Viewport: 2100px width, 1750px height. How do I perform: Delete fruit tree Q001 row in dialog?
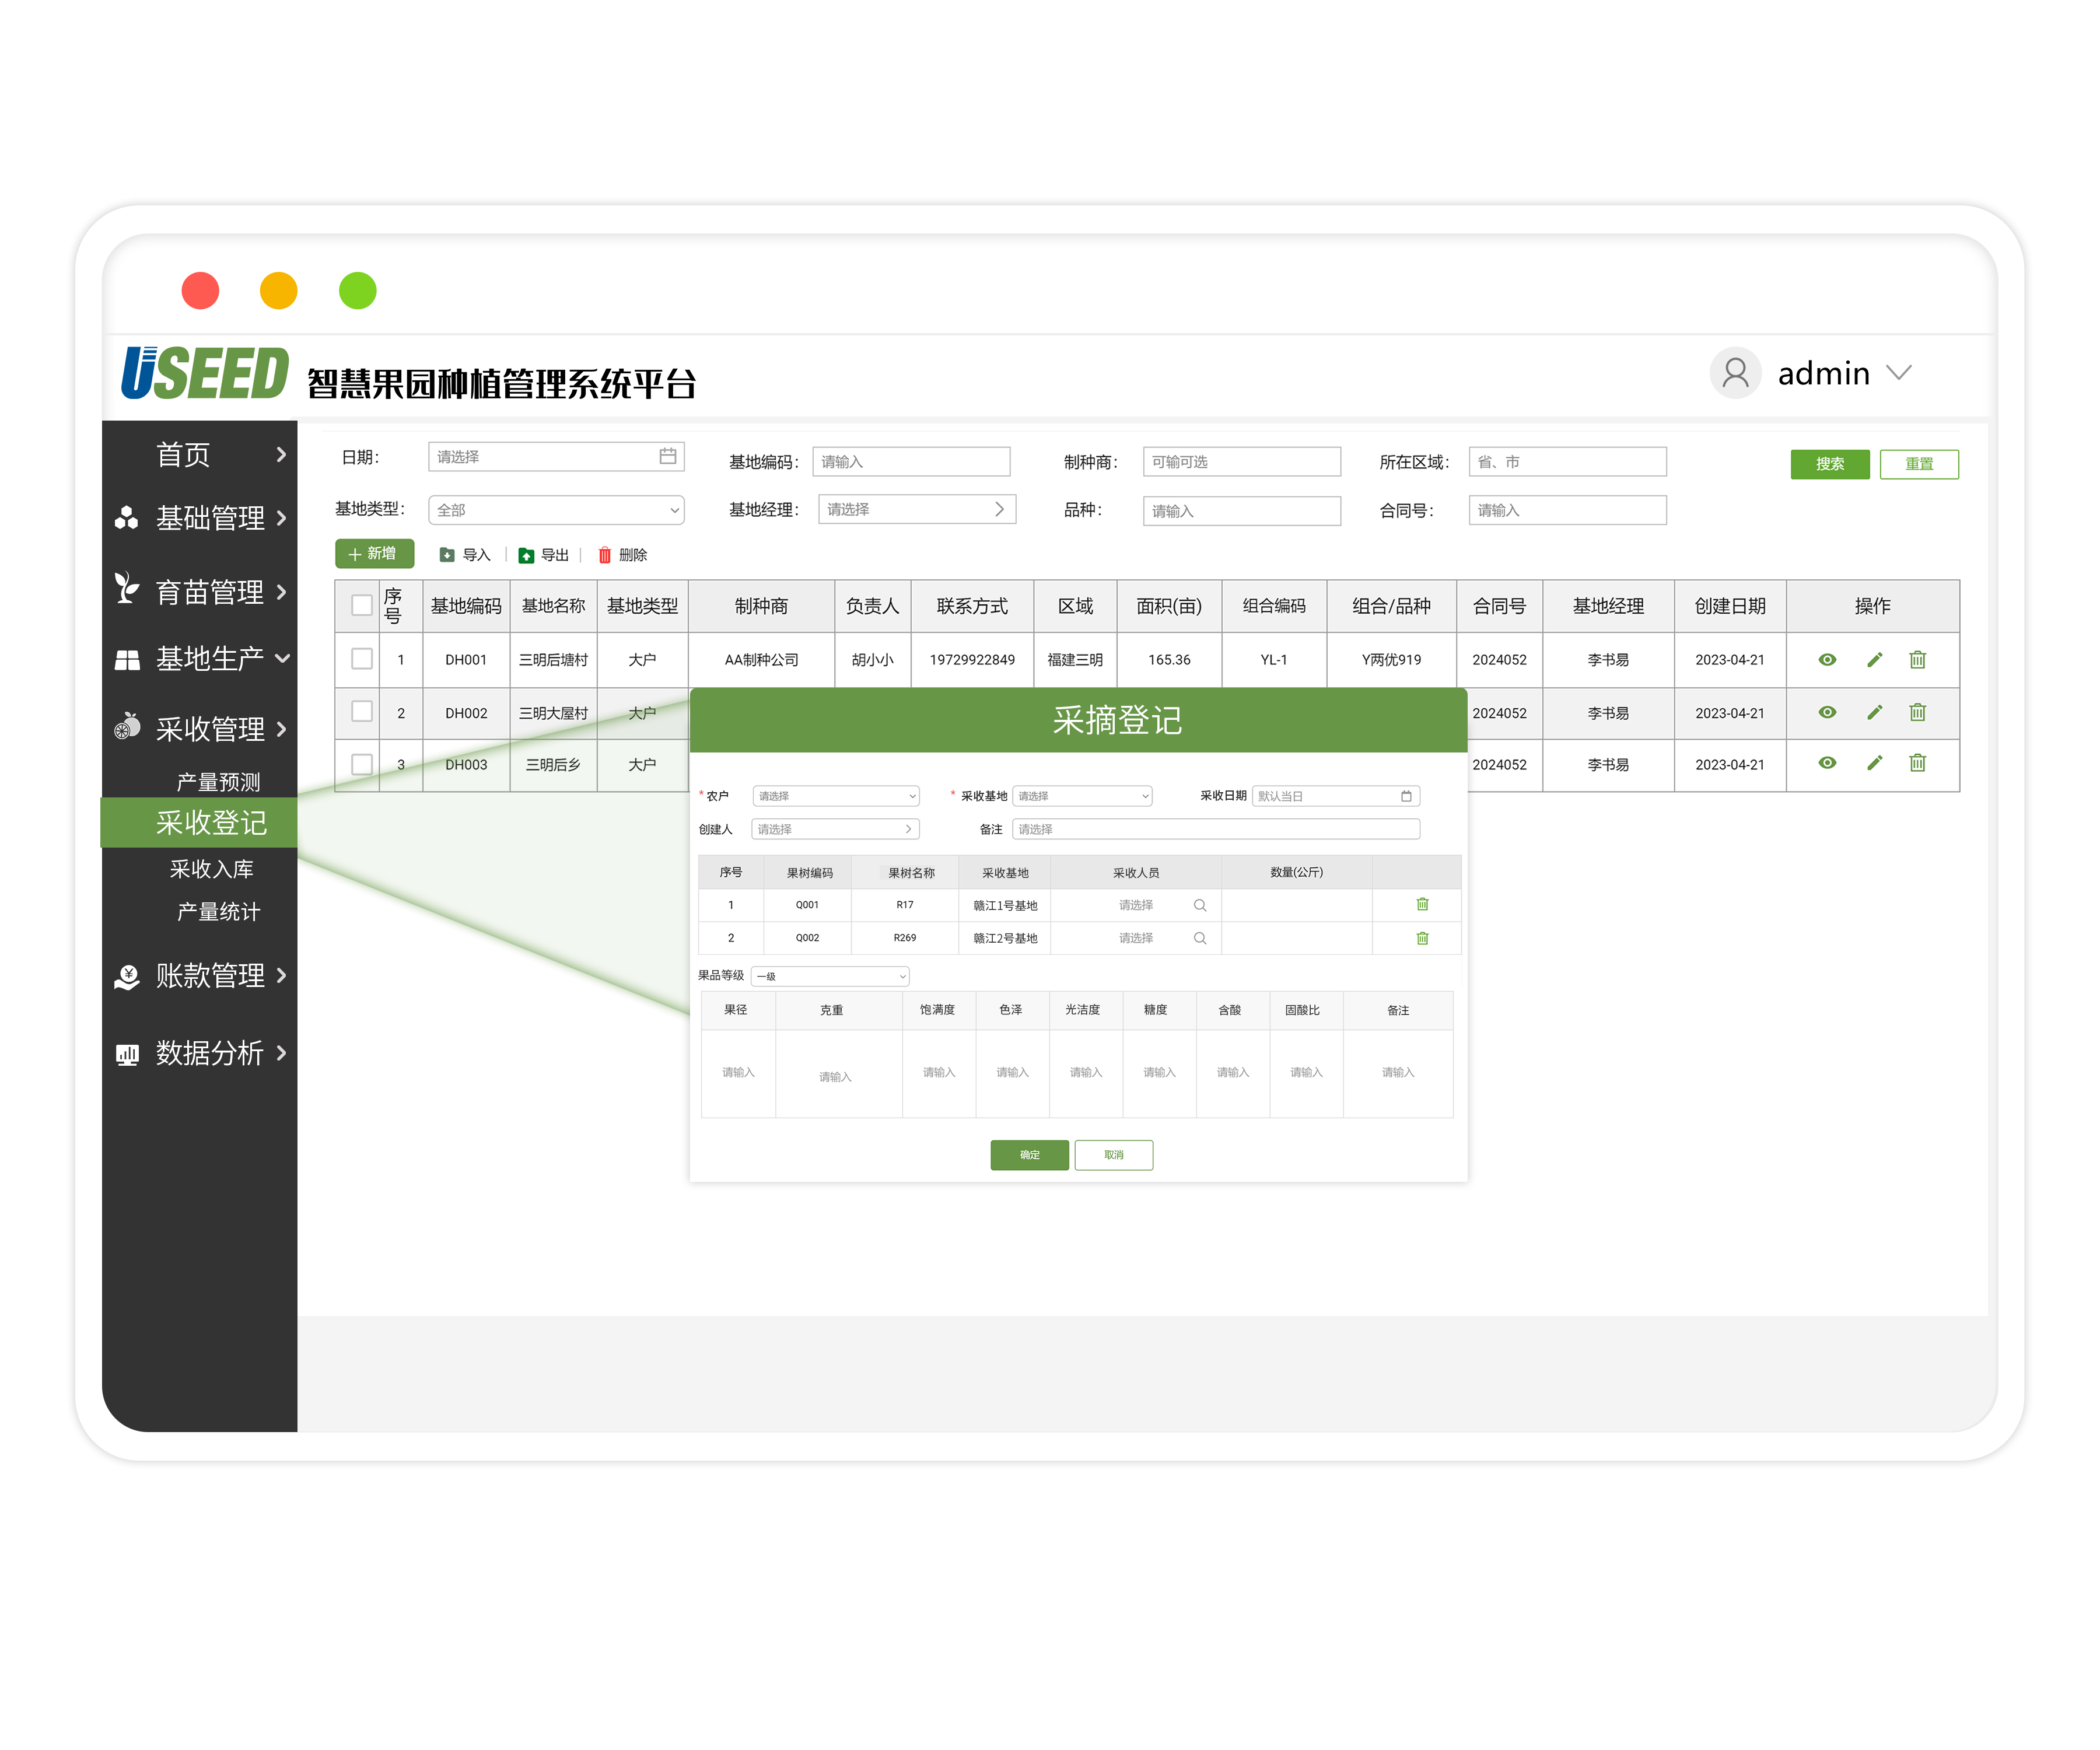click(x=1422, y=904)
